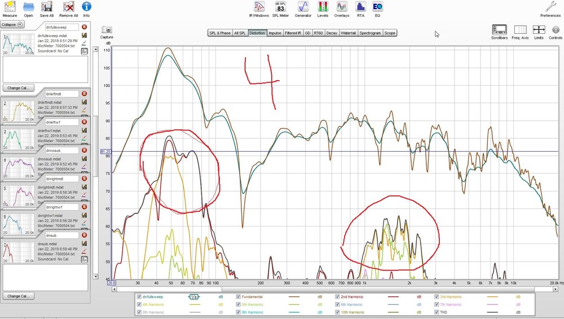Switch to Impulse tab
Image resolution: width=564 pixels, height=319 pixels.
coord(275,33)
